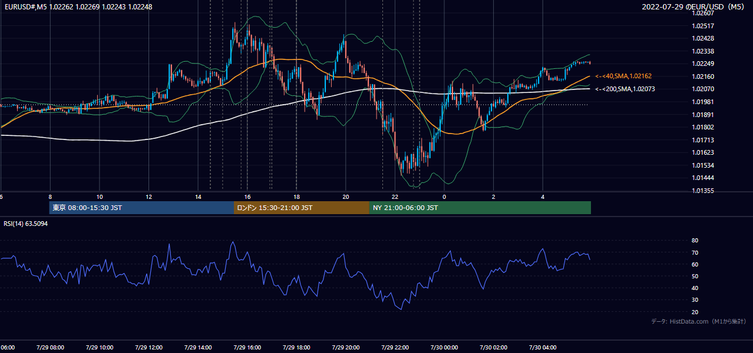Image resolution: width=753 pixels, height=353 pixels.
Task: Click hour marker 0 on price chart axis
Action: (x=444, y=197)
